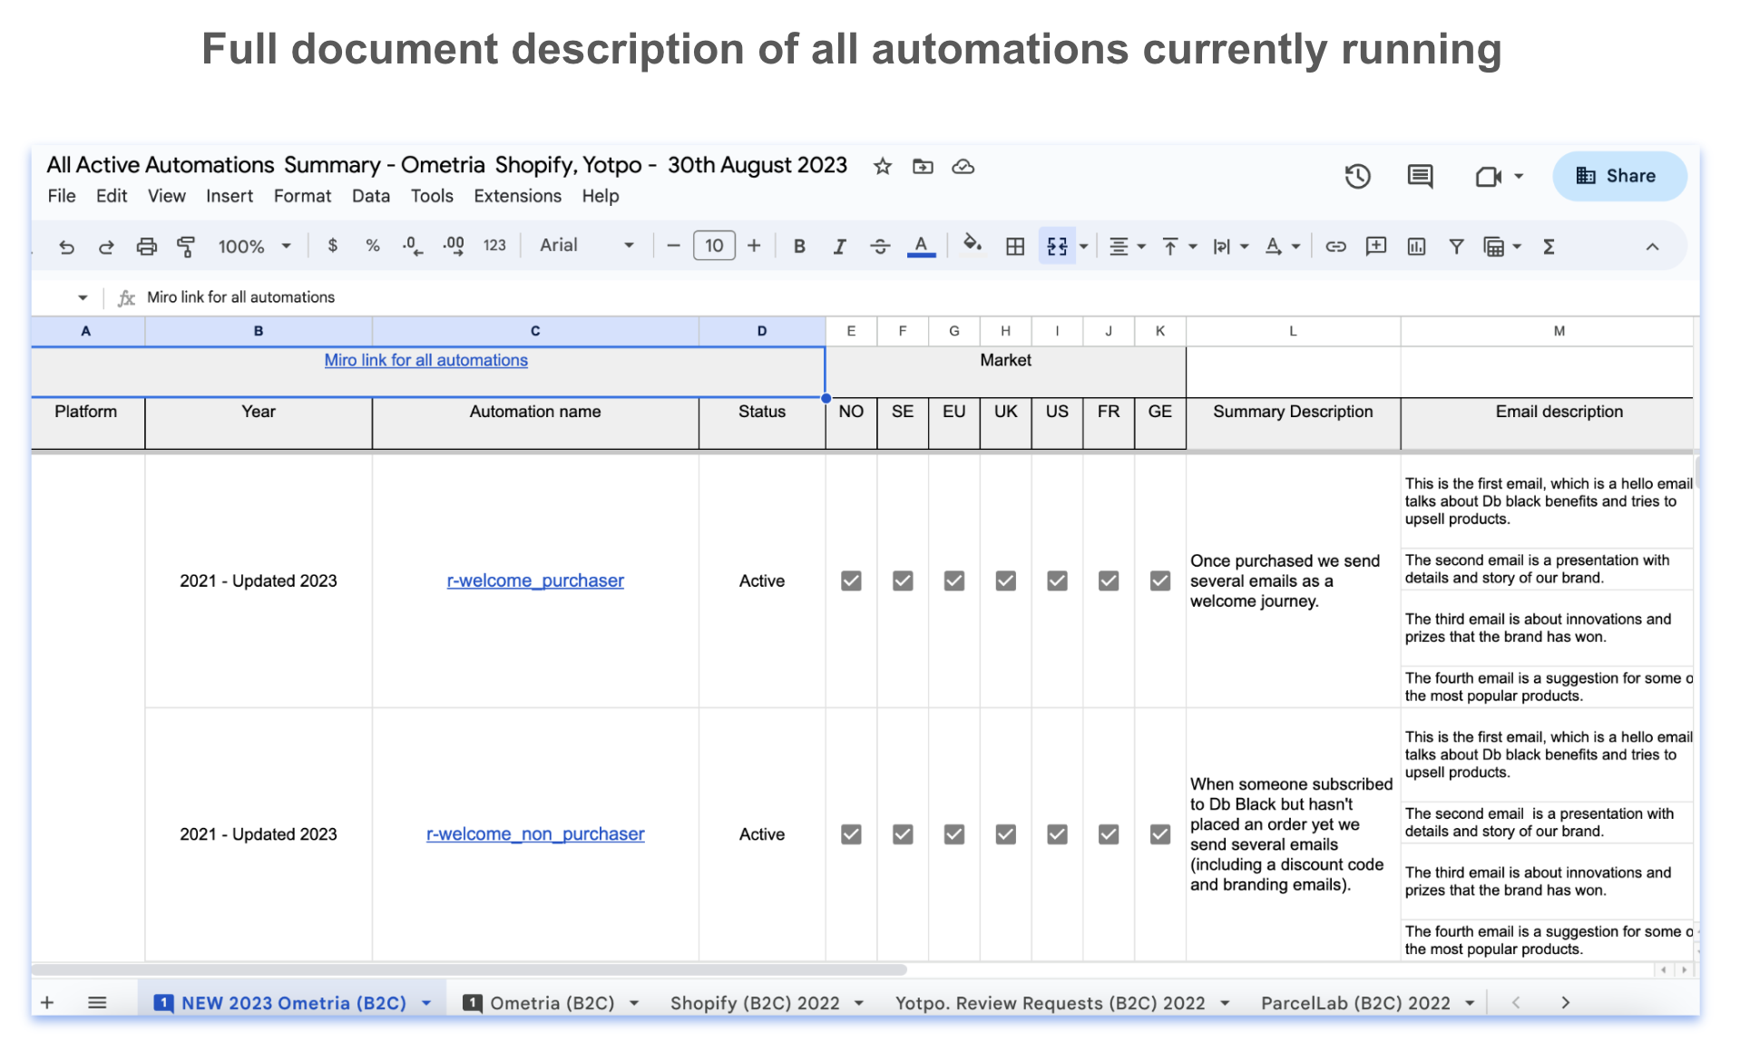Select the Paint format tool
This screenshot has height=1061, width=1740.
point(186,246)
